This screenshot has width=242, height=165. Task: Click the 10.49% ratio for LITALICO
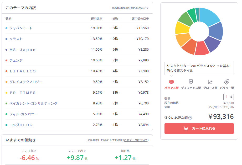point(97,71)
